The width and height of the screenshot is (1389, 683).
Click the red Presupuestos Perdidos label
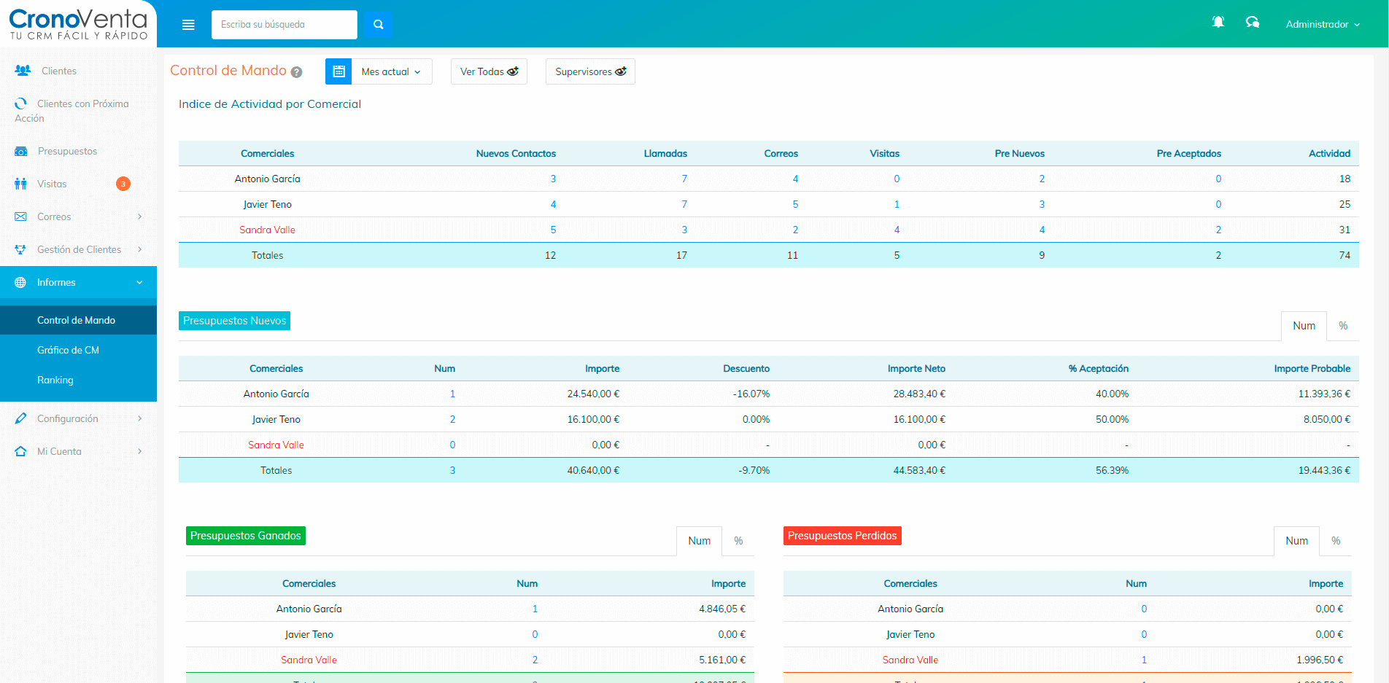843,536
